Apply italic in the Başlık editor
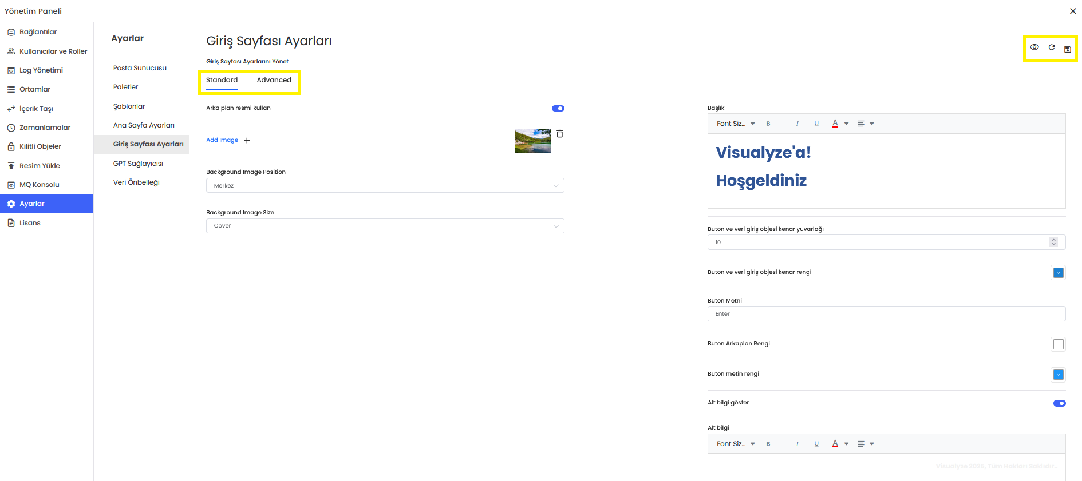 click(x=797, y=124)
